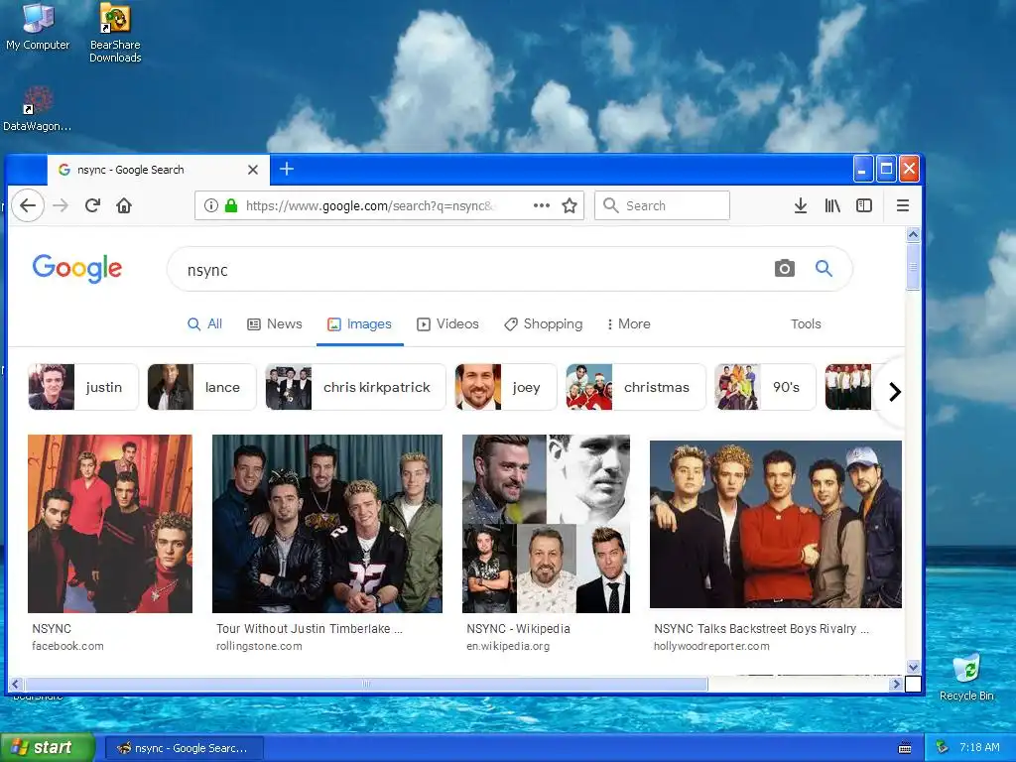Screen dimensions: 1016x762
Task: Switch to the News tab
Action: pos(275,324)
